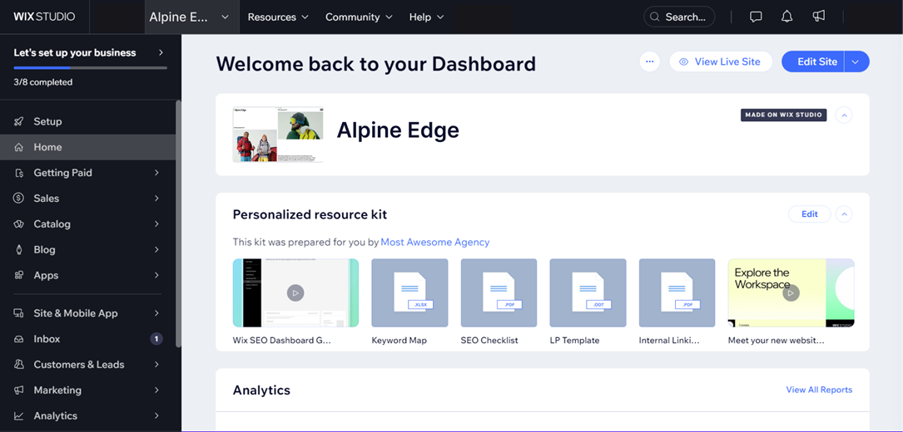Play the Explore the Workspace video

pos(791,292)
